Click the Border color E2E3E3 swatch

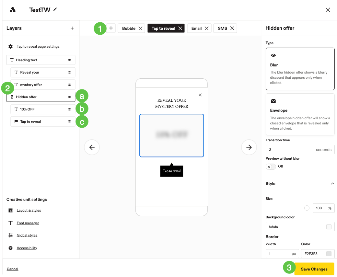point(329,254)
